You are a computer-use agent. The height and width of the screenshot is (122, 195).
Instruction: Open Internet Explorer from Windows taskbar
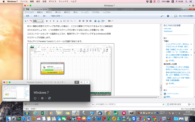click(35, 113)
